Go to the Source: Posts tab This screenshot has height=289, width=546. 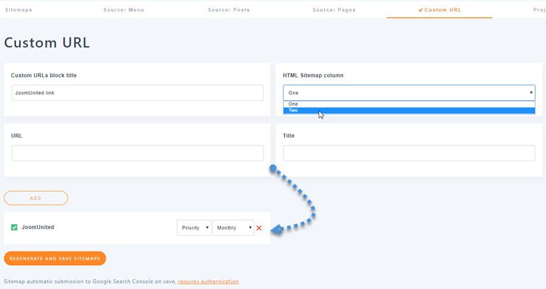229,10
